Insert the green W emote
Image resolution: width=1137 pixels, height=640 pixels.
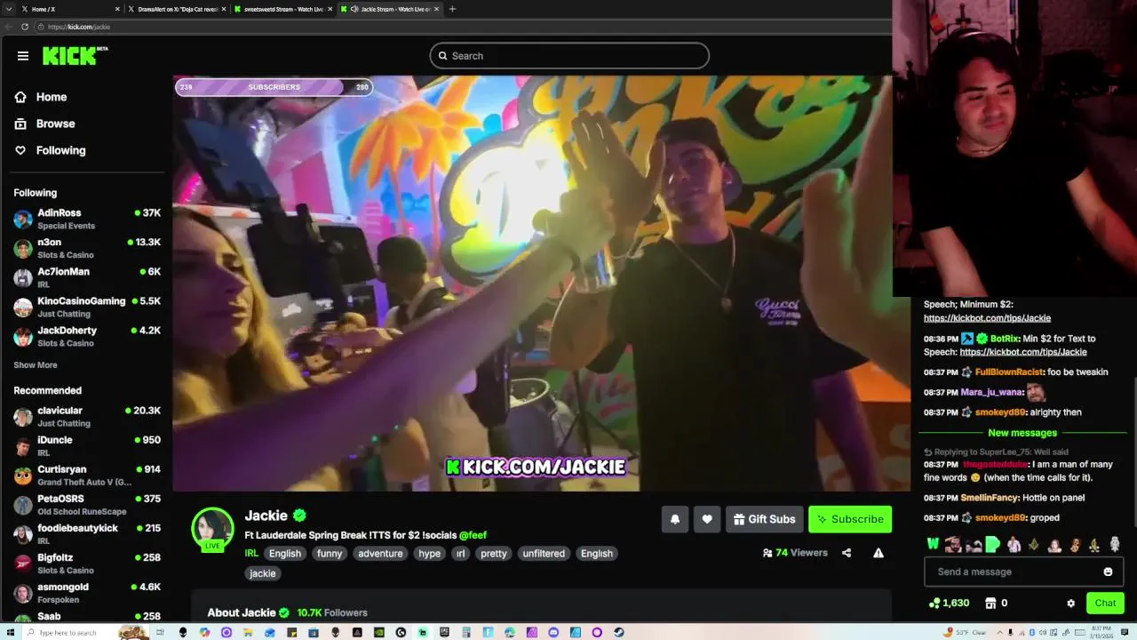[x=933, y=544]
